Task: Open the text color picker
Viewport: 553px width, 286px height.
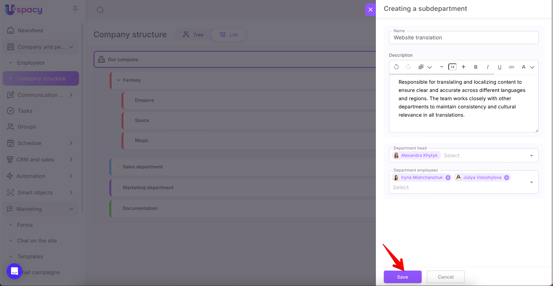Action: click(x=527, y=67)
